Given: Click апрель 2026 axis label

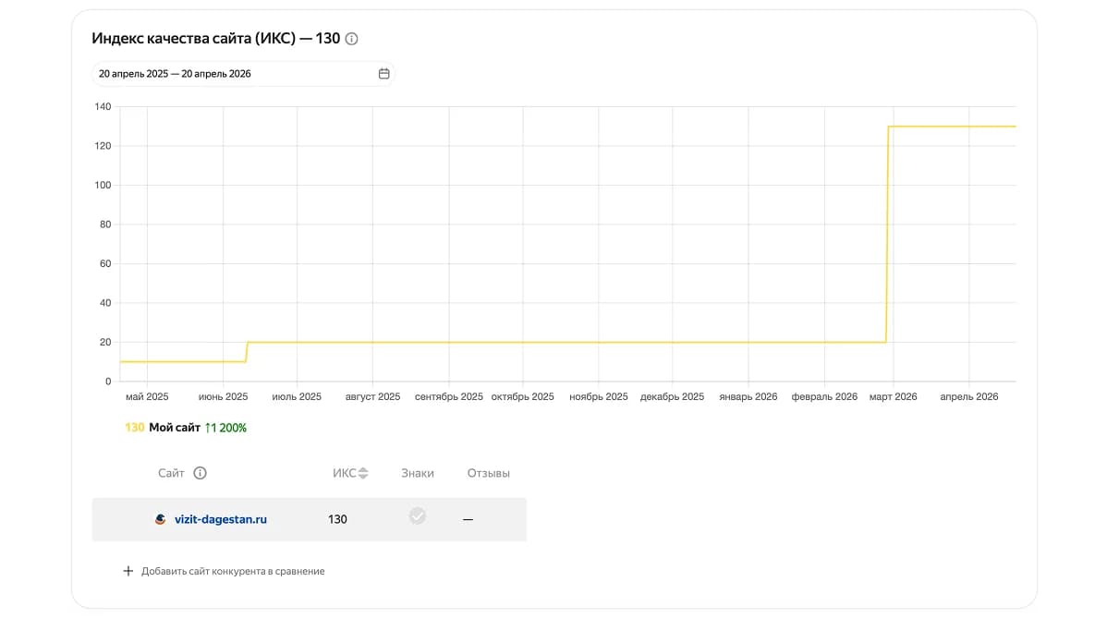Looking at the screenshot, I should [969, 396].
